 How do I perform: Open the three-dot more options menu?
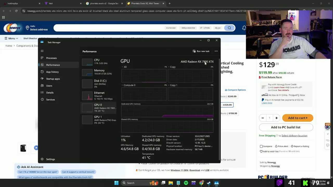point(216,51)
